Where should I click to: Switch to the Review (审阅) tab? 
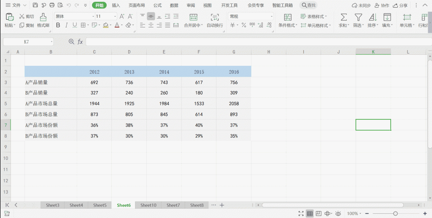191,5
